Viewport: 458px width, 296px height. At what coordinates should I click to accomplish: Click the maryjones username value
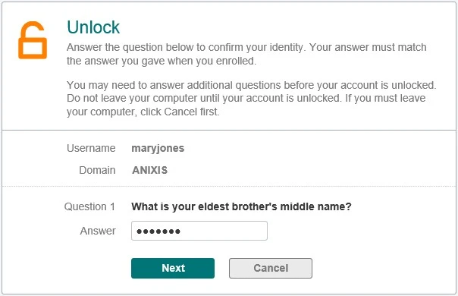point(158,148)
